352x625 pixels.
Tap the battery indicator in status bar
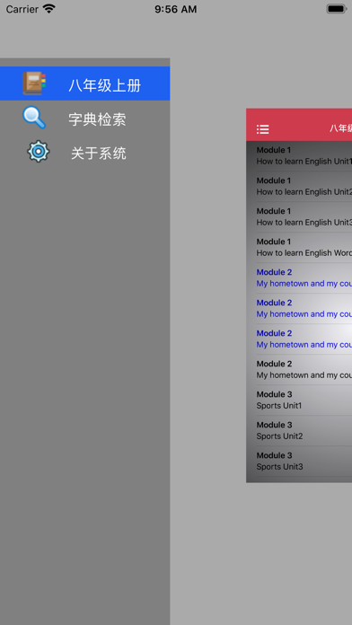tap(337, 9)
